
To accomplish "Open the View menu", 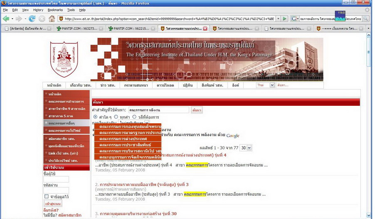I will point(25,10).
